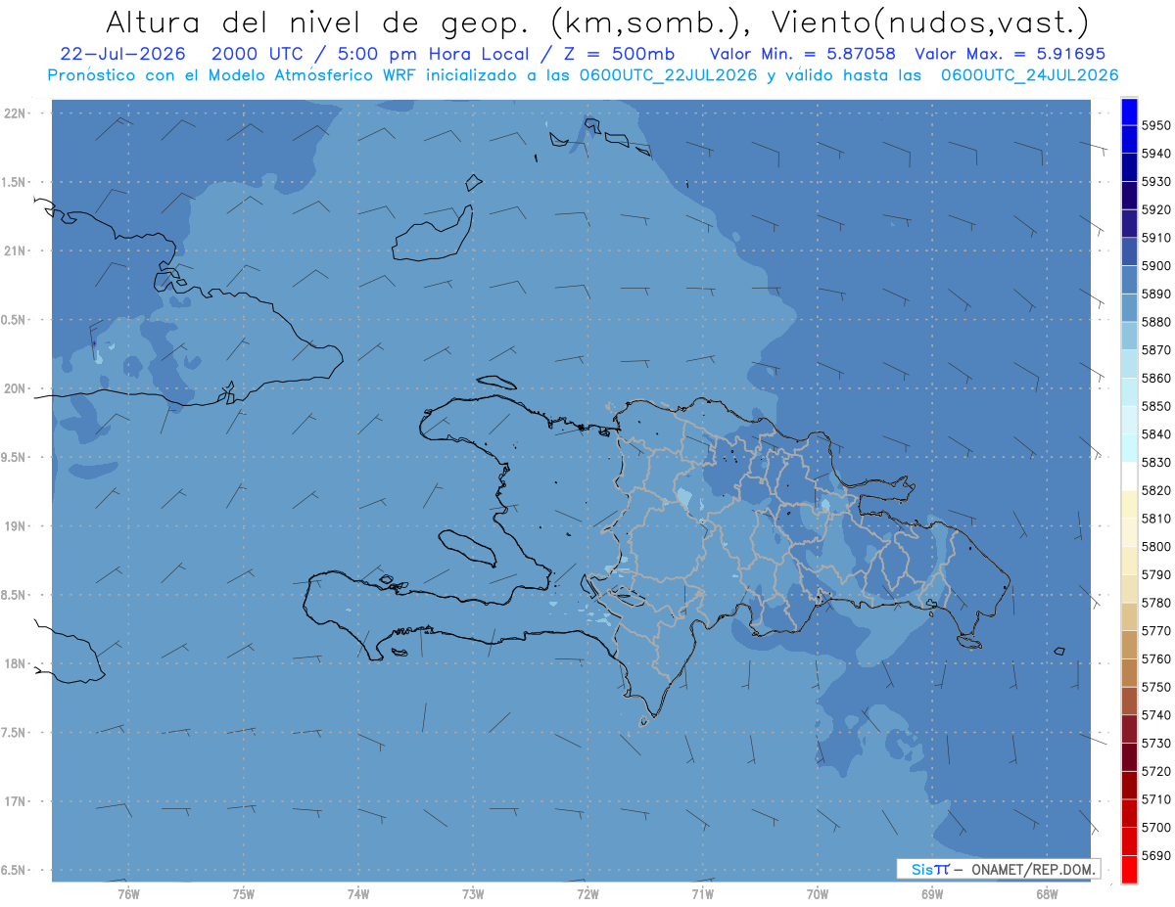Click the '5690' colorbar value label
The image size is (1175, 907).
coord(1156,855)
